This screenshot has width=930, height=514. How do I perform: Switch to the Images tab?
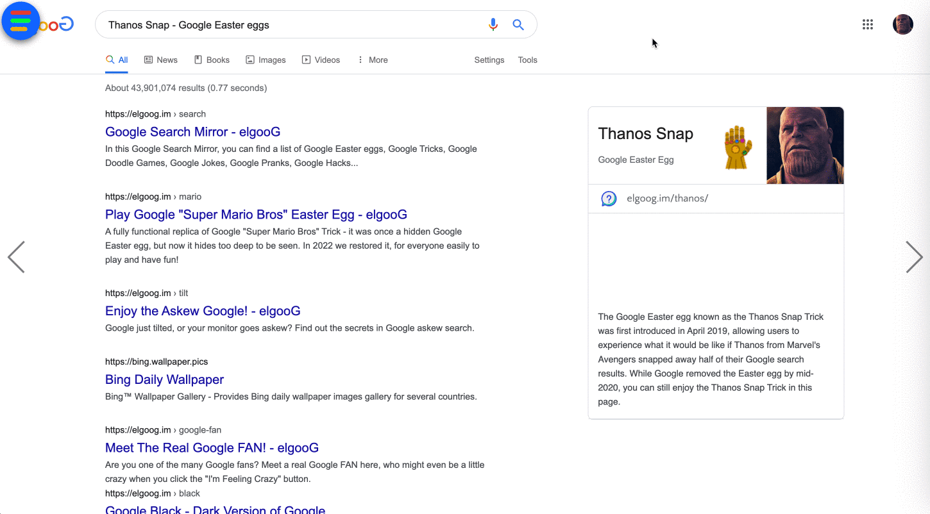point(266,60)
